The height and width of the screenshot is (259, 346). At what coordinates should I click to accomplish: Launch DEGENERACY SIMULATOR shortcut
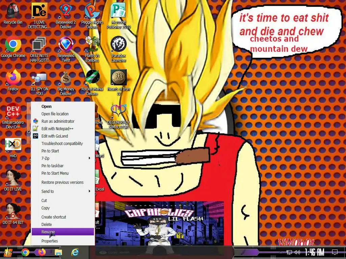119,116
